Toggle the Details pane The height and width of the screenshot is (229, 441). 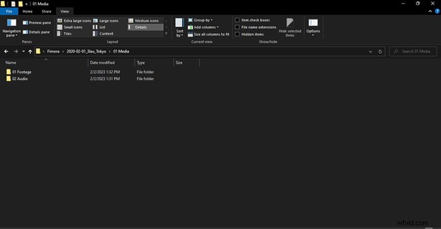point(37,32)
